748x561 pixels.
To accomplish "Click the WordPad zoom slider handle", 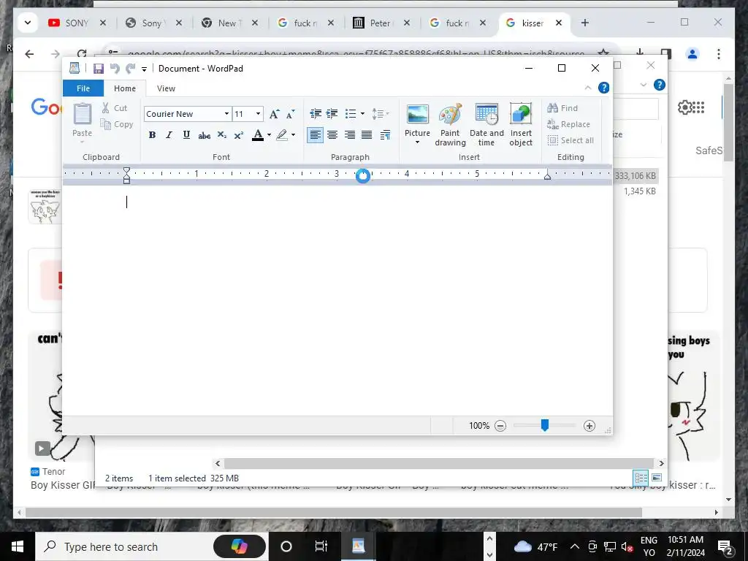I will pyautogui.click(x=545, y=425).
